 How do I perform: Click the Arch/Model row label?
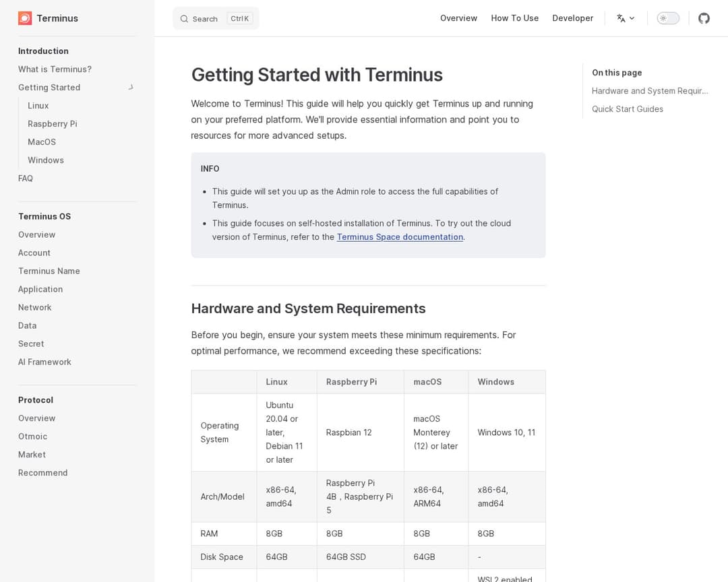coord(222,496)
